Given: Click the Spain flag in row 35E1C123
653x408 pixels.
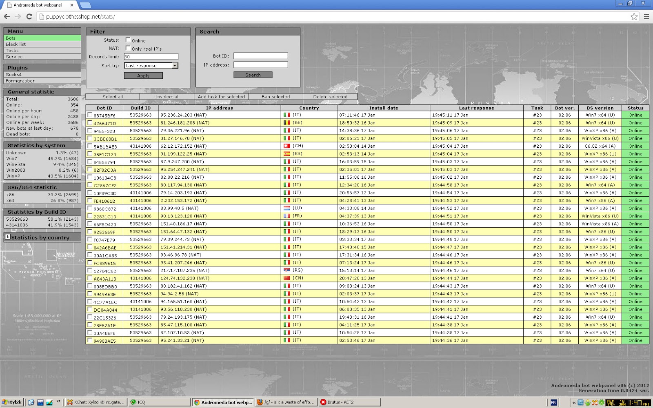Looking at the screenshot, I should point(287,154).
